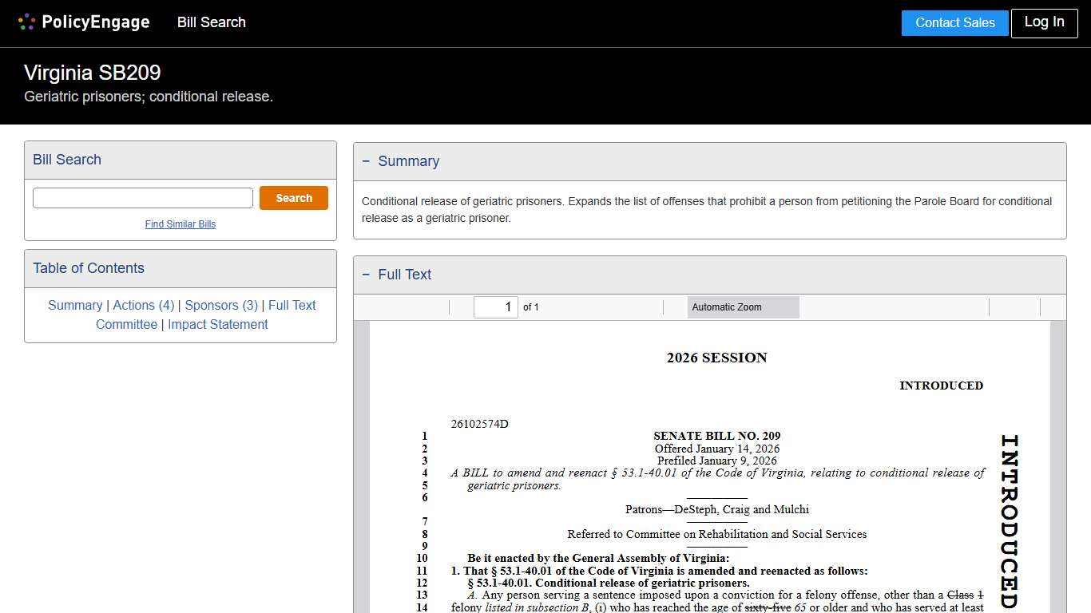Open Bill Search from the top navigation
Viewport: 1091px width, 613px height.
(211, 22)
